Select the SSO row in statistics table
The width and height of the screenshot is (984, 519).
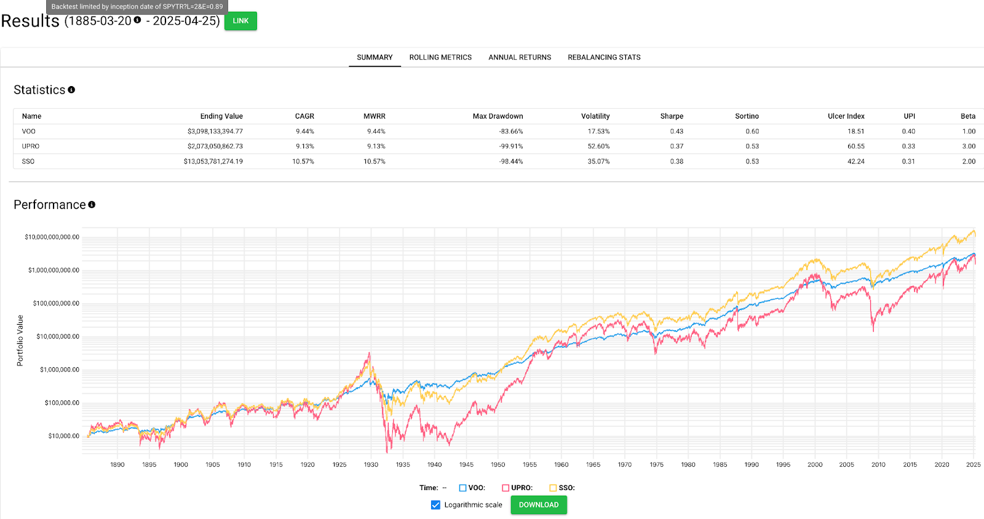[x=28, y=162]
